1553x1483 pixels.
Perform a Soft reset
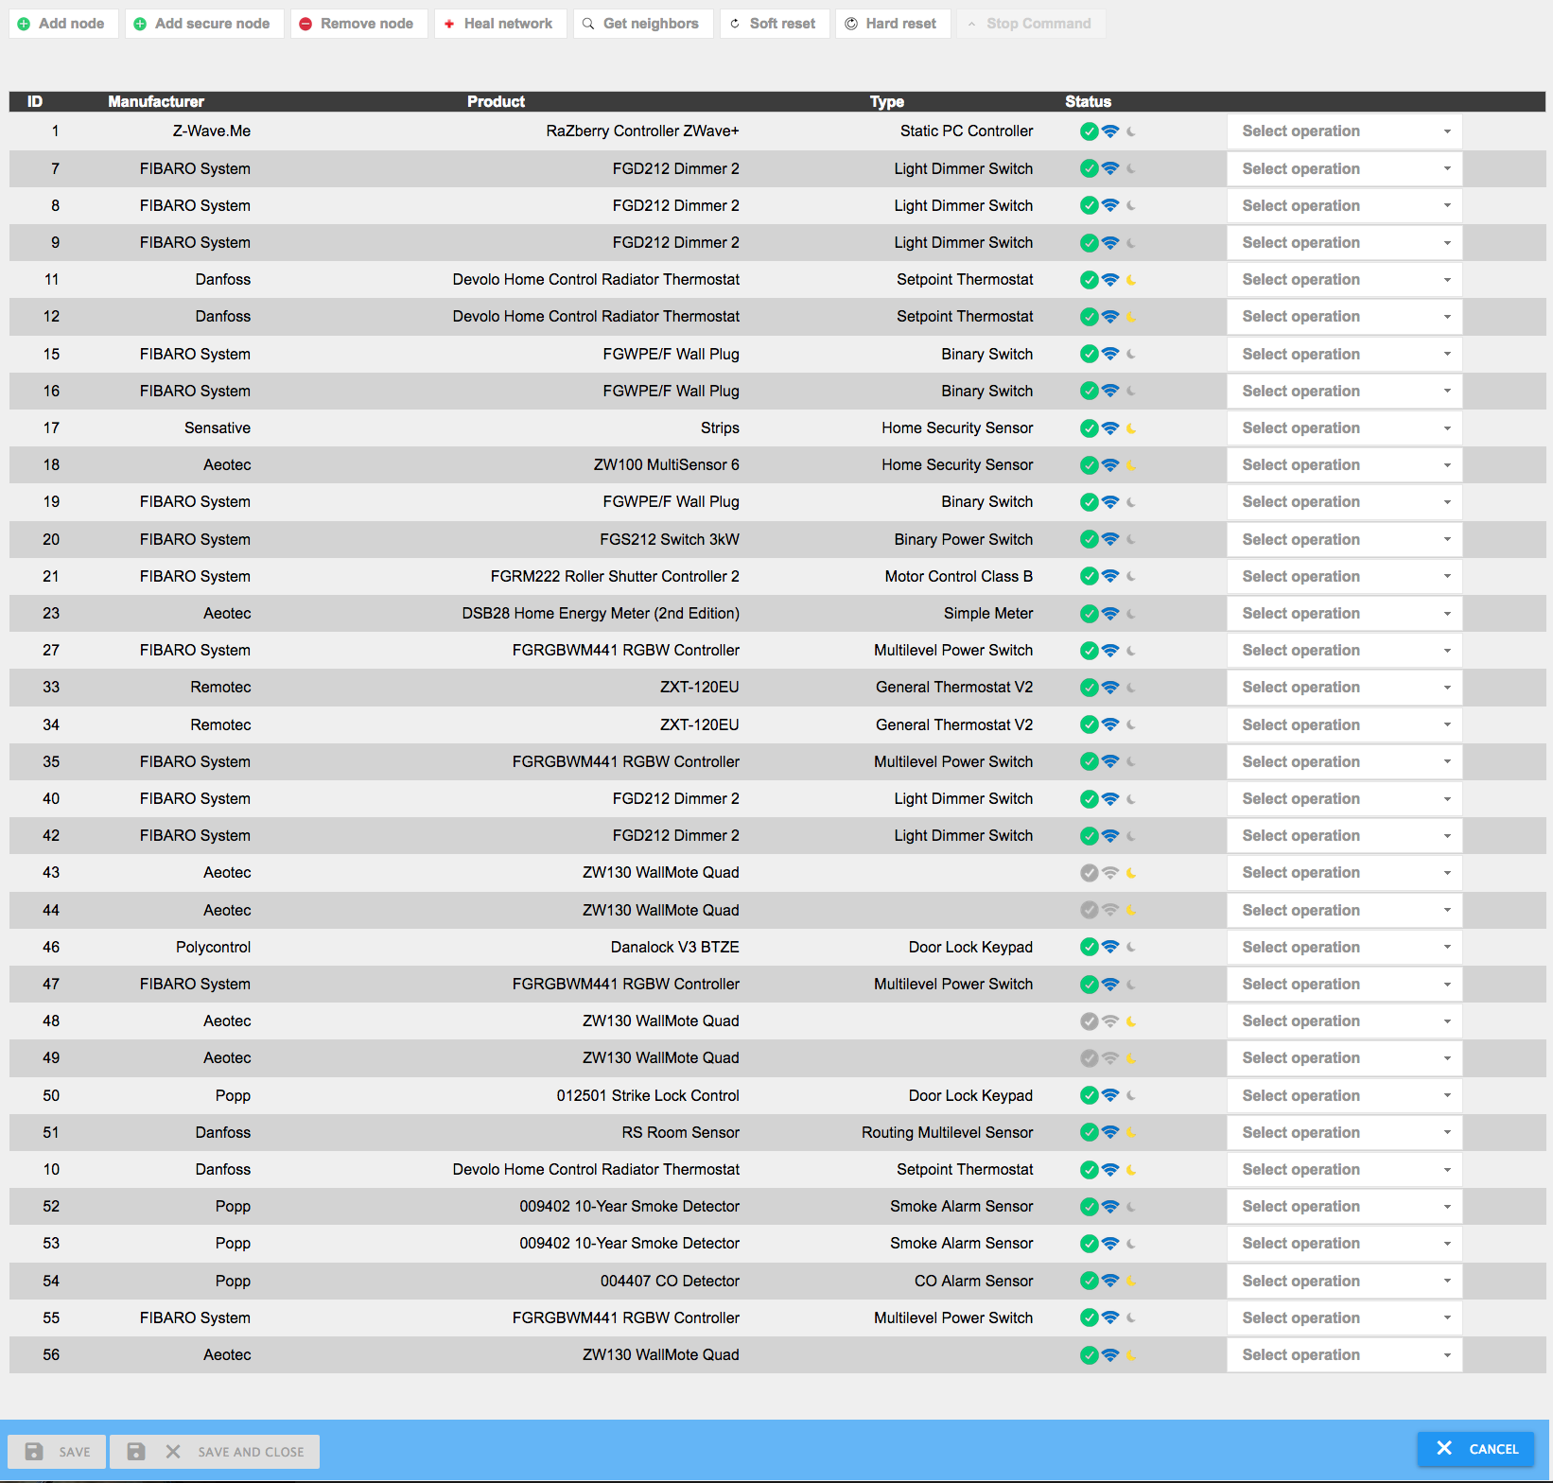pos(774,24)
